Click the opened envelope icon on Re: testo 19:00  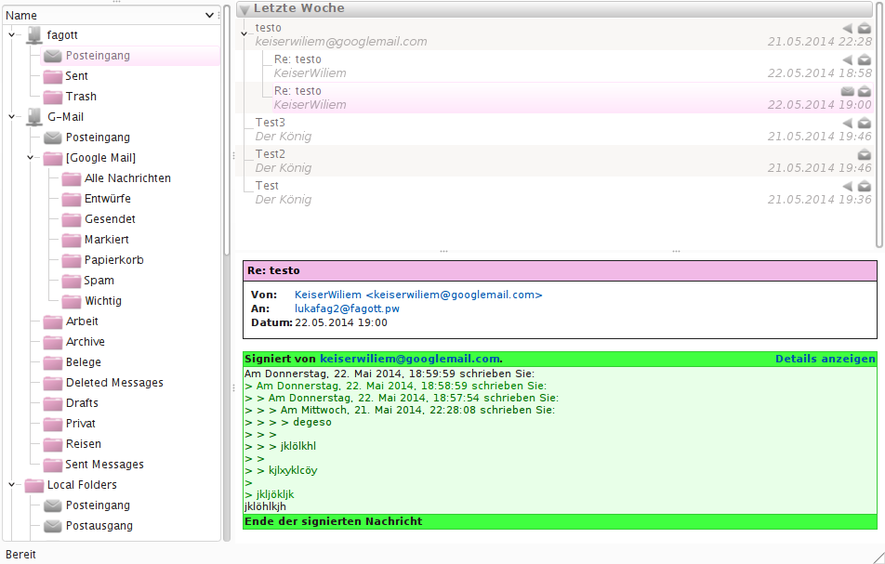(x=865, y=91)
